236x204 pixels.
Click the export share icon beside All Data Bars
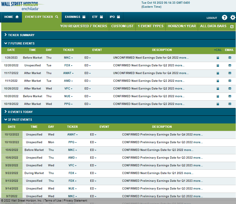[x=232, y=27]
